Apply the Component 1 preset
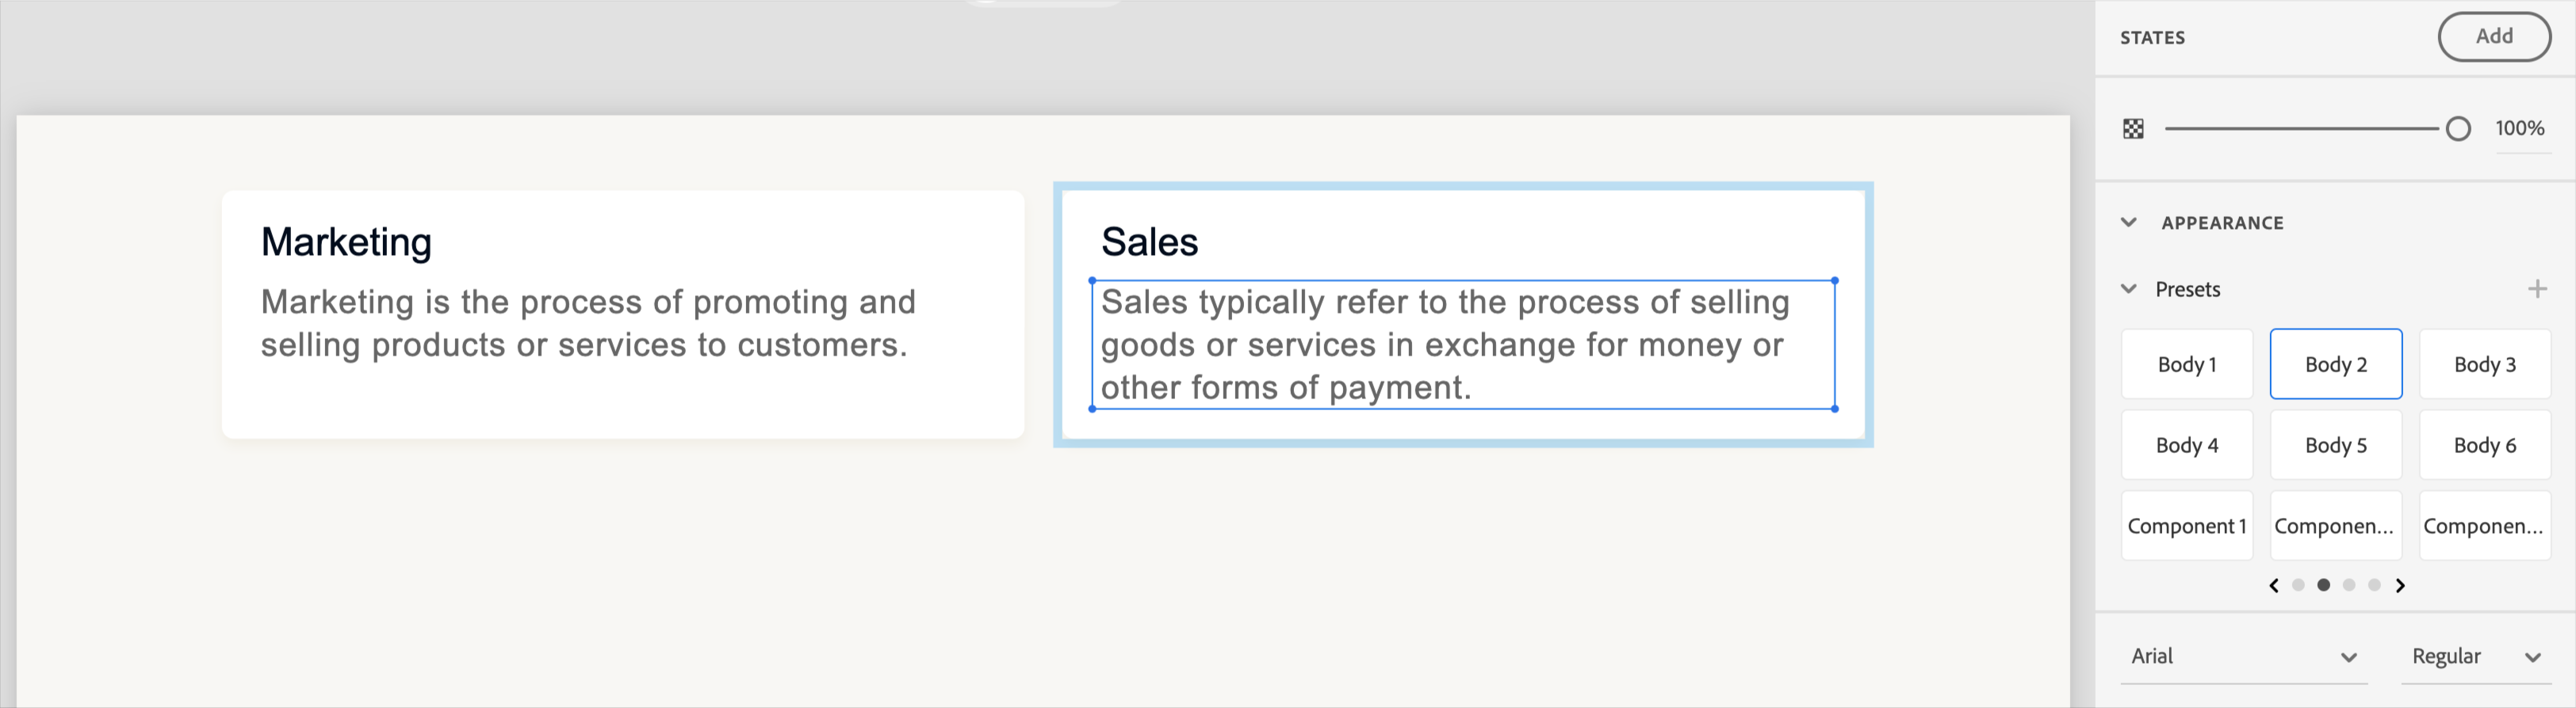 pyautogui.click(x=2187, y=527)
